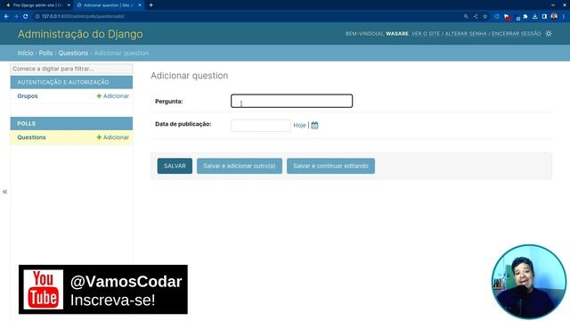Click the Hoje shortcut link
Screen dimensions: 570x321
[299, 125]
